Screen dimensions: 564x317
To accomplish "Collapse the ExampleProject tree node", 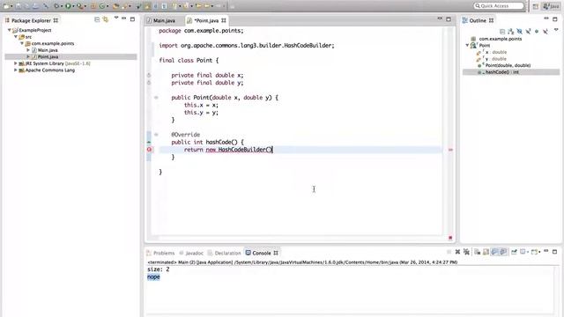I will coord(10,30).
